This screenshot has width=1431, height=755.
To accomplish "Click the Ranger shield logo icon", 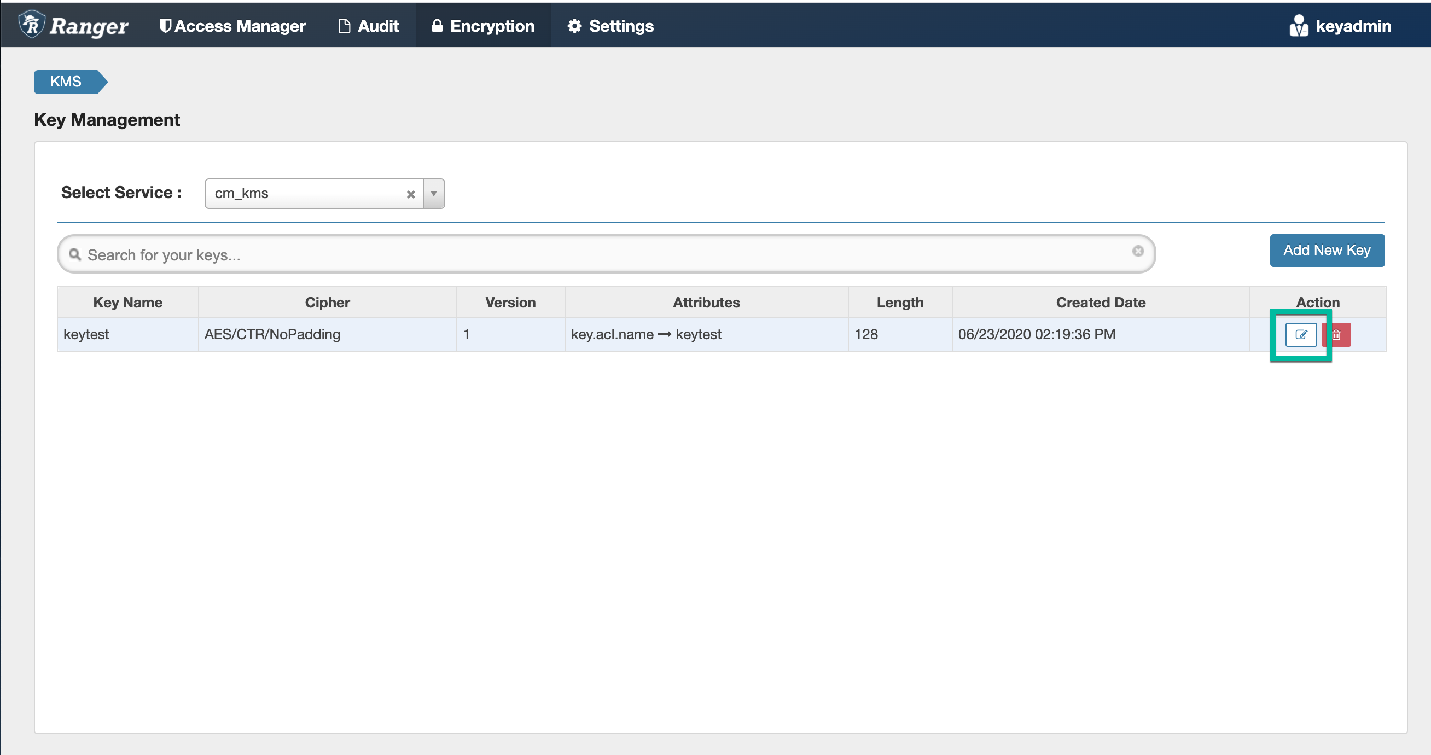I will (x=31, y=25).
